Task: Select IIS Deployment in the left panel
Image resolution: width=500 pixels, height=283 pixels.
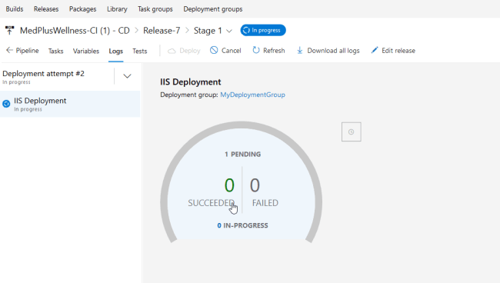Action: 70,104
